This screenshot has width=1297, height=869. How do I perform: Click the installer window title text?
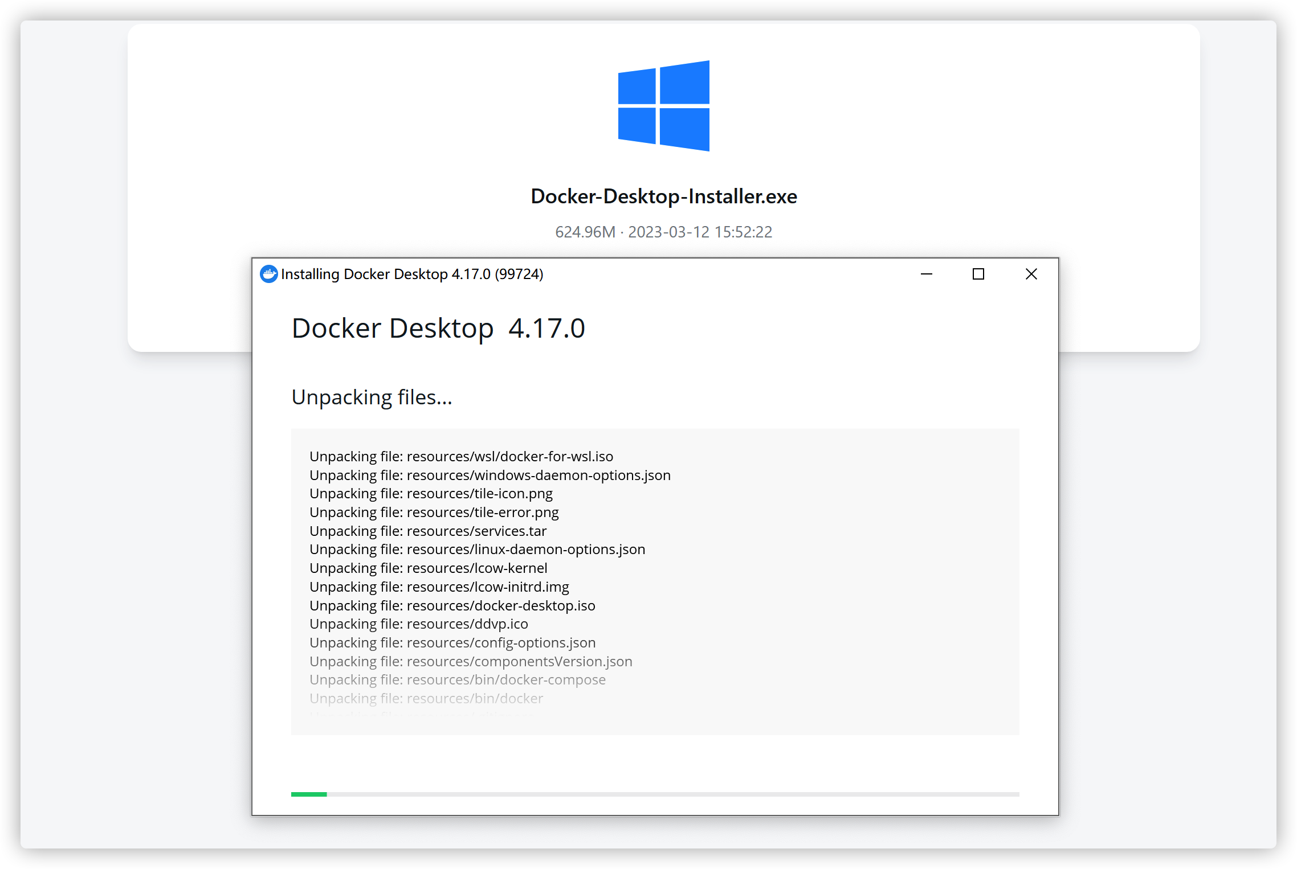click(x=412, y=274)
